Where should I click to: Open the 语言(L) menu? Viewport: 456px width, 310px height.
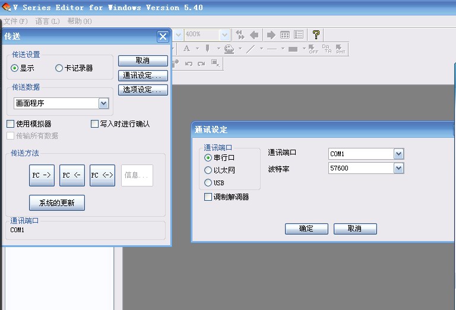click(x=47, y=21)
